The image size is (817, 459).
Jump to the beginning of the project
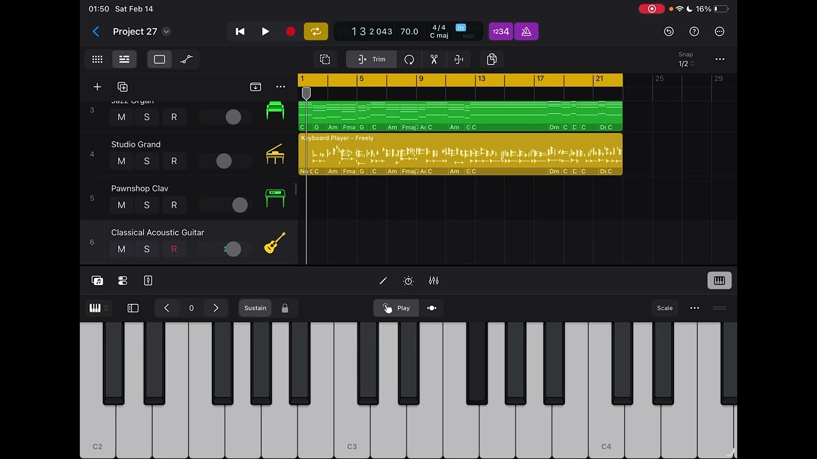pos(240,31)
